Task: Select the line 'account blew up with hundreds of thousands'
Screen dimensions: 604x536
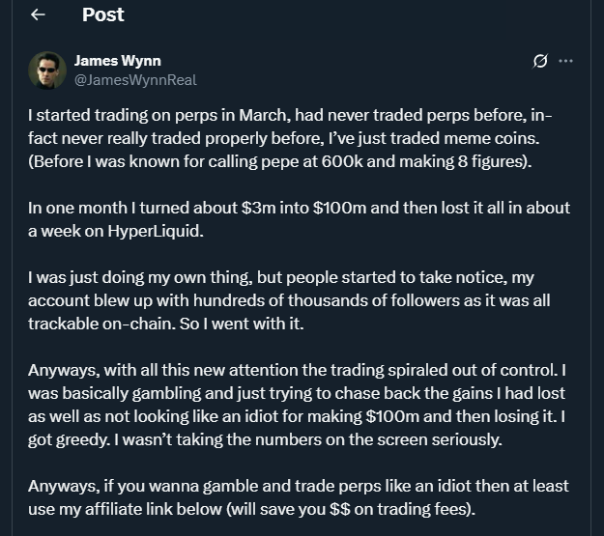Action: pos(289,300)
